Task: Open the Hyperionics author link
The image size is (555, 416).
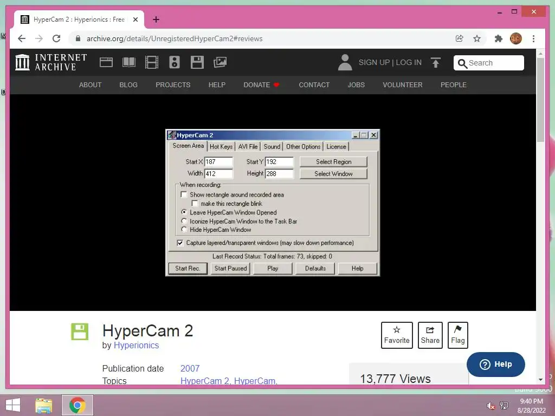Action: click(136, 345)
